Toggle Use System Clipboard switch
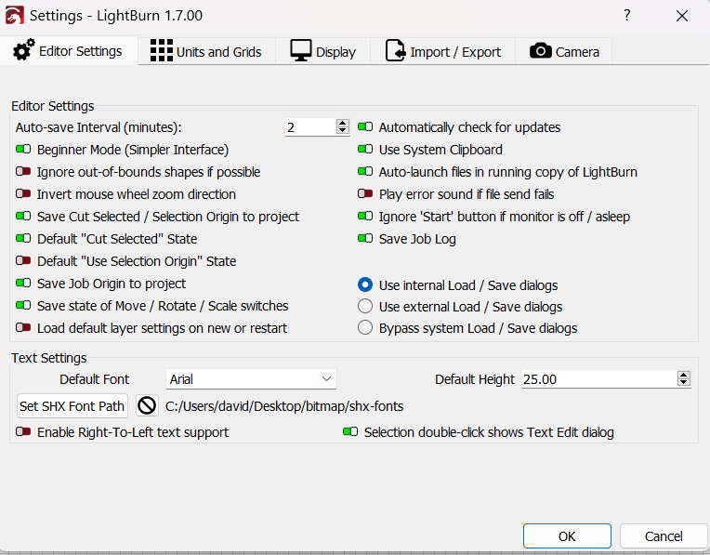This screenshot has width=710, height=555. coord(365,149)
